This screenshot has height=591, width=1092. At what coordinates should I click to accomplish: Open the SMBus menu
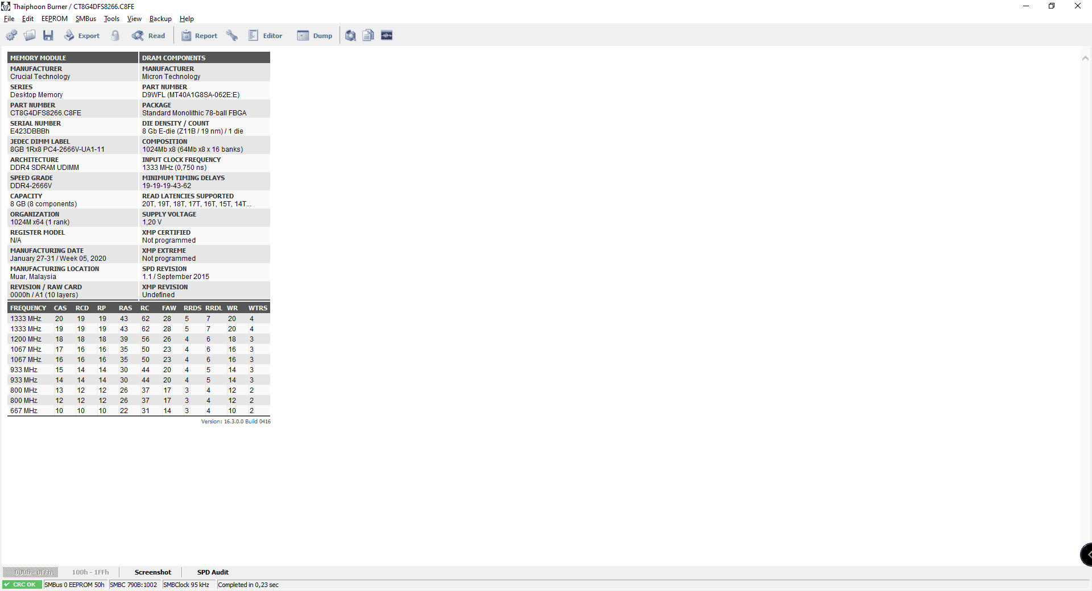[x=86, y=19]
